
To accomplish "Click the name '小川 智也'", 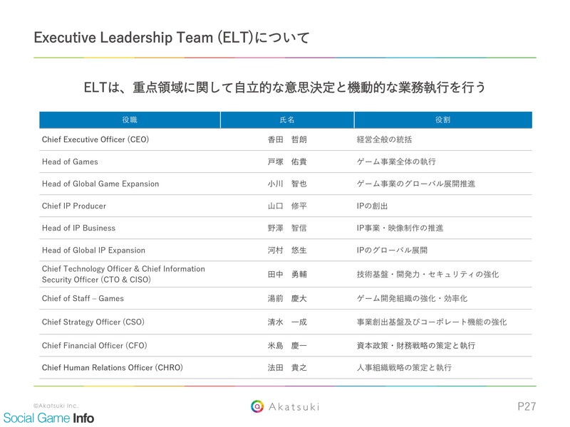I will click(287, 184).
